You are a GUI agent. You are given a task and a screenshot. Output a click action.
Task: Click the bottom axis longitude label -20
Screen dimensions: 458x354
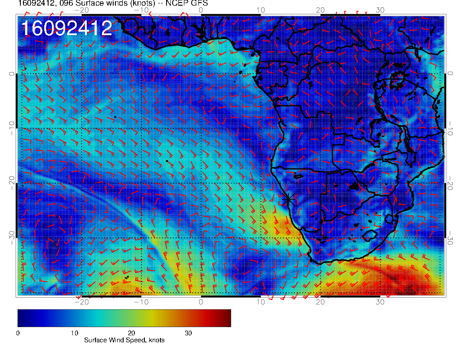click(82, 302)
